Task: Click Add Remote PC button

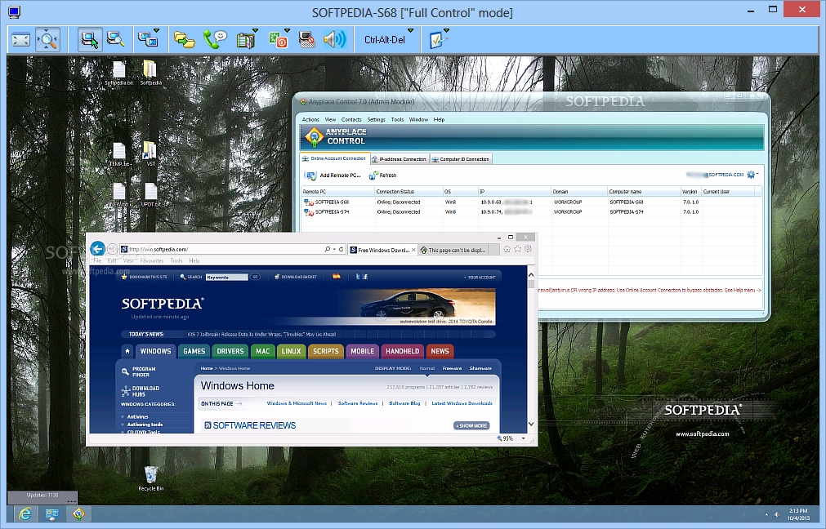Action: (333, 176)
